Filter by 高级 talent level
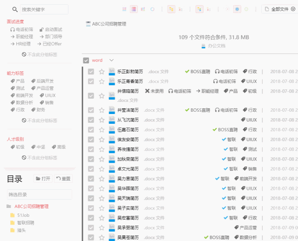Image resolution: width=298 pixels, height=241 pixels. click(59, 147)
